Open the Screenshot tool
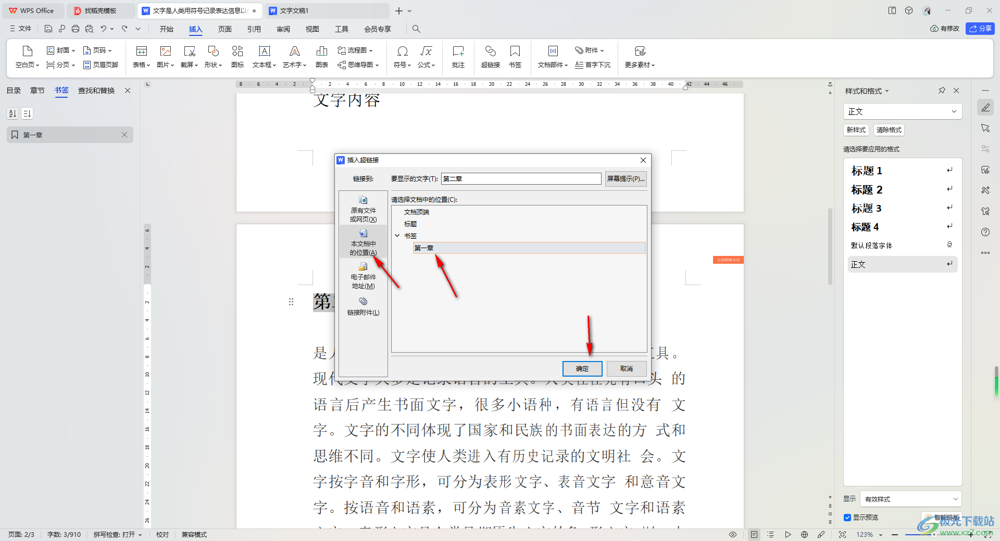The width and height of the screenshot is (1000, 541). click(x=189, y=56)
